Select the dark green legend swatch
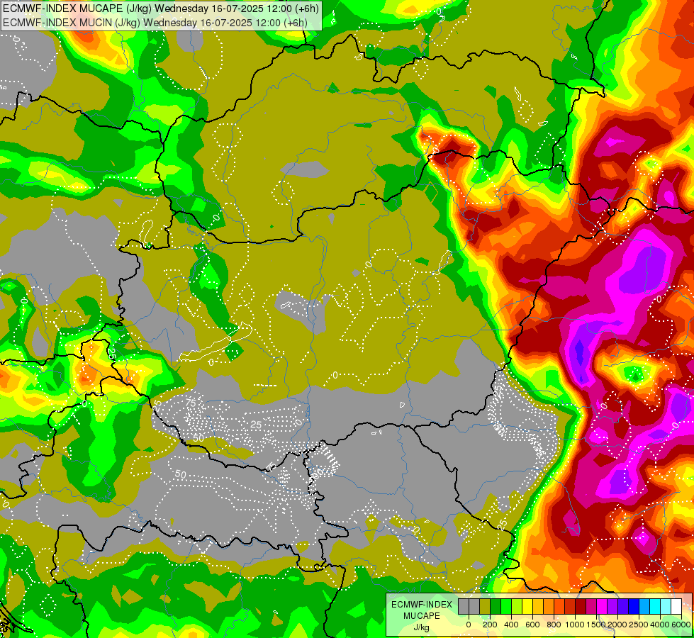The image size is (694, 638). click(496, 606)
